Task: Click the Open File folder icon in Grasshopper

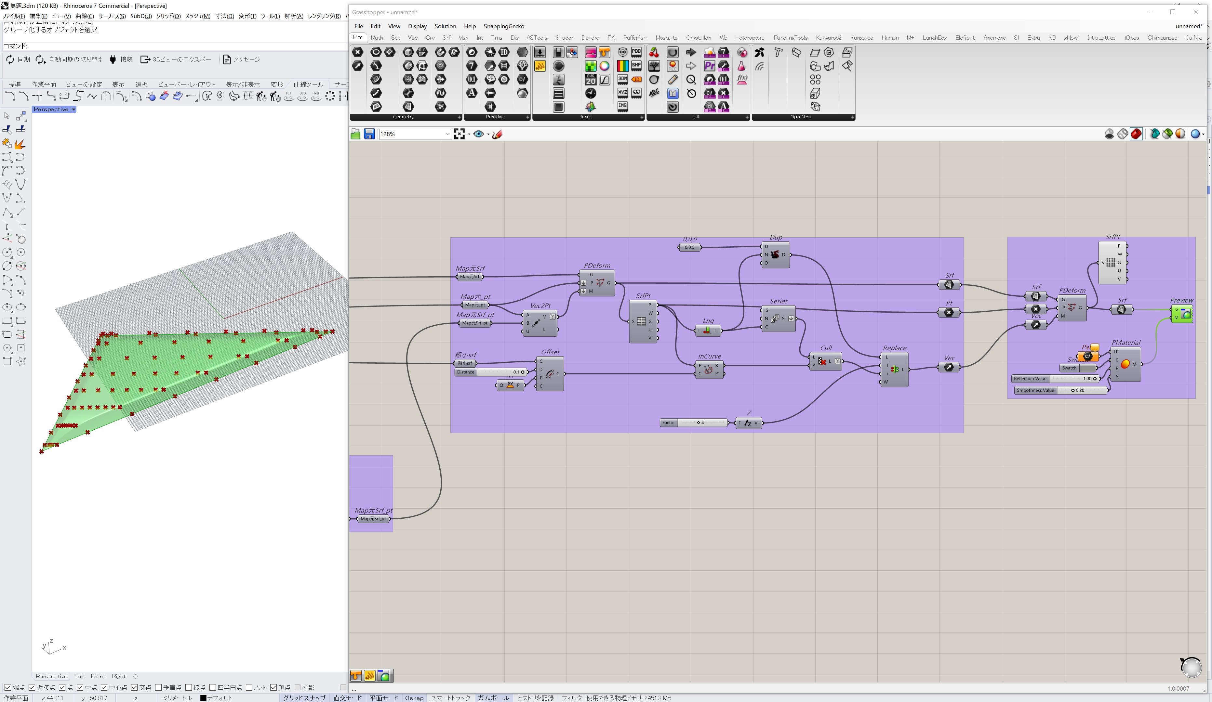Action: pyautogui.click(x=355, y=134)
